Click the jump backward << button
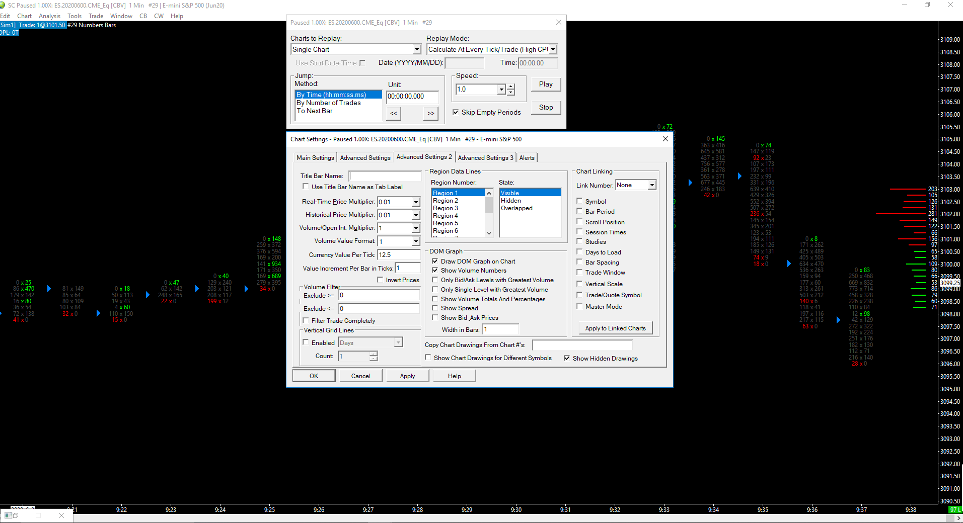The image size is (963, 523). point(394,113)
